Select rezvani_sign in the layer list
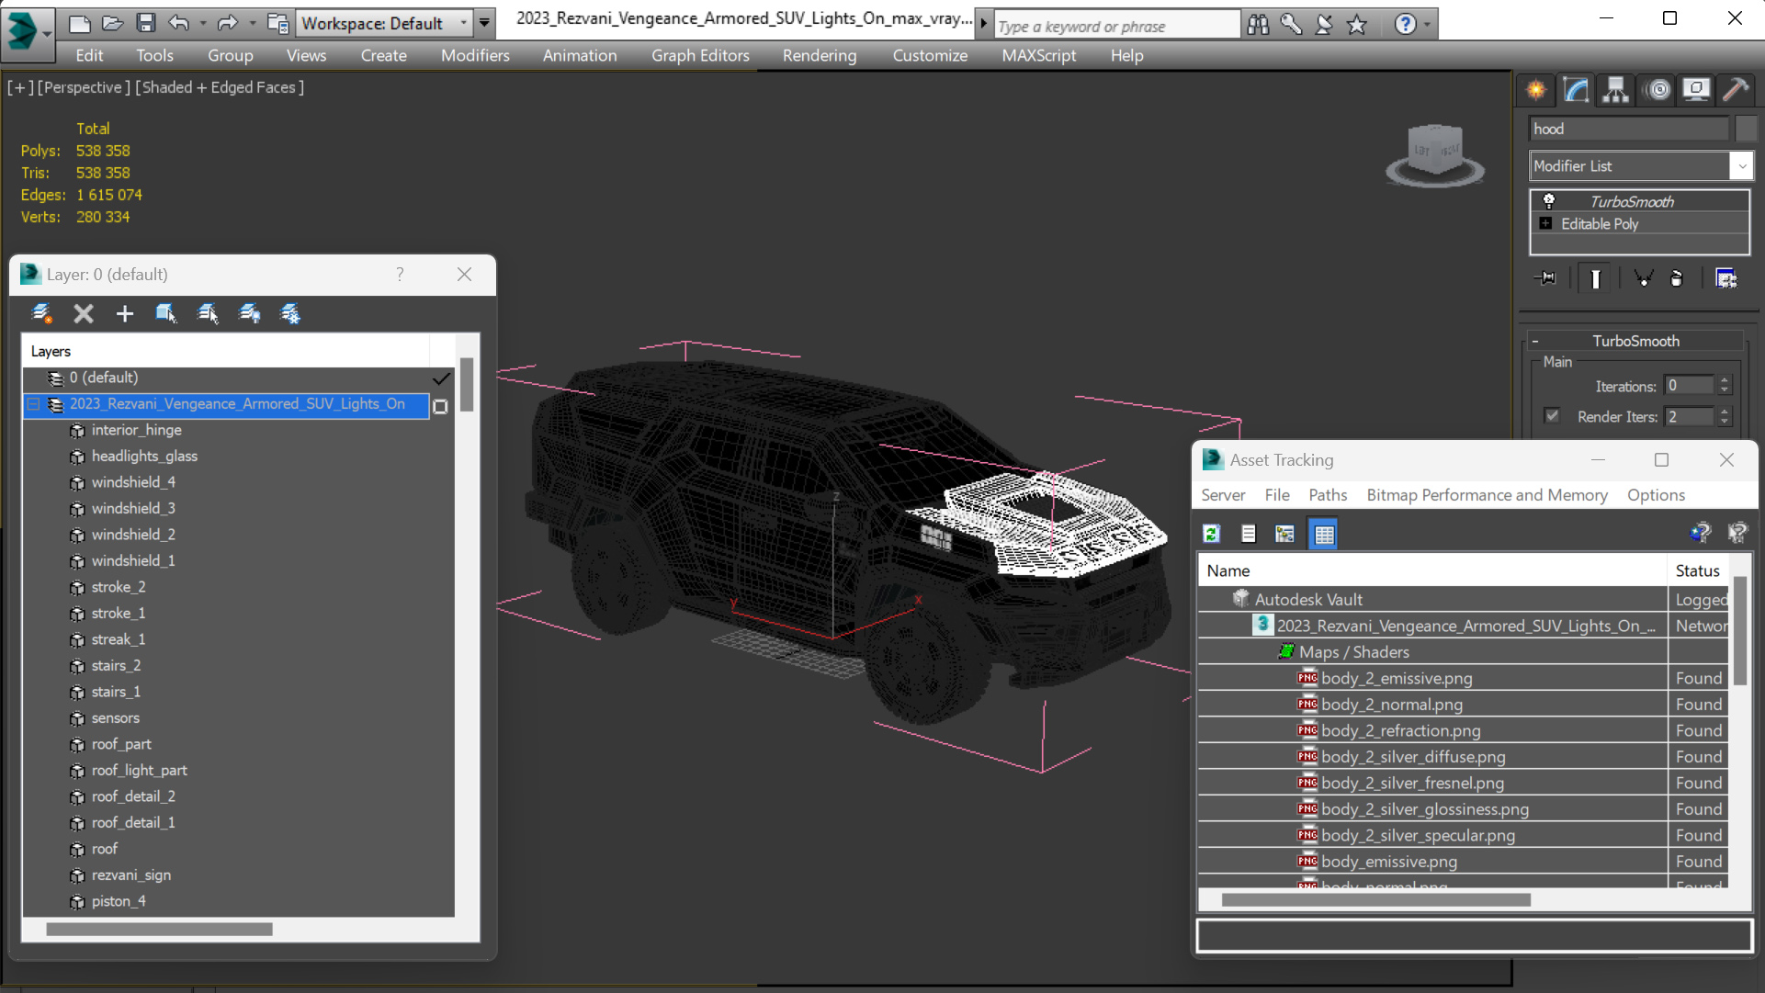 [x=131, y=875]
